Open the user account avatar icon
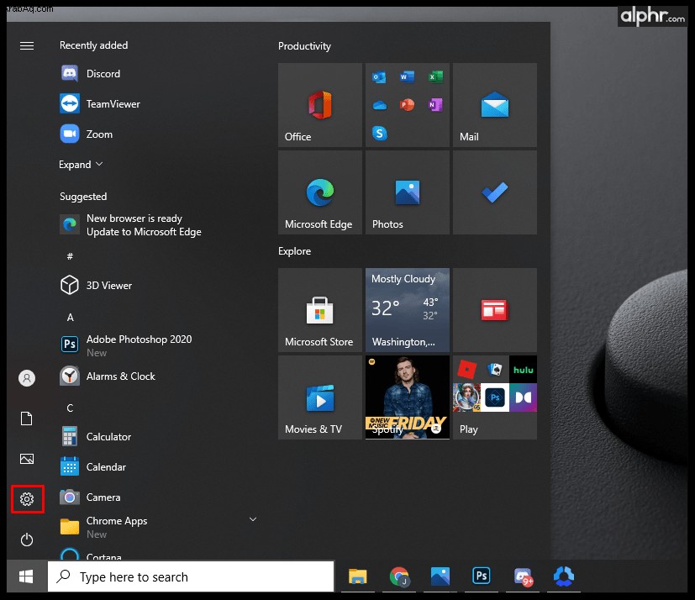Screen dimensions: 695x600 coord(27,378)
